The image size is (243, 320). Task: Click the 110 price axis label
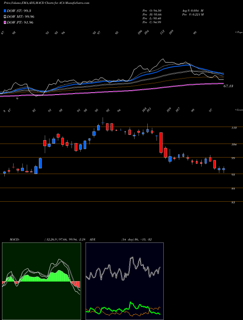pyautogui.click(x=234, y=128)
